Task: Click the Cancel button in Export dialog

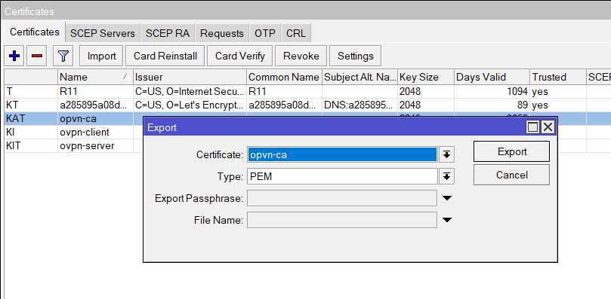Action: [511, 175]
